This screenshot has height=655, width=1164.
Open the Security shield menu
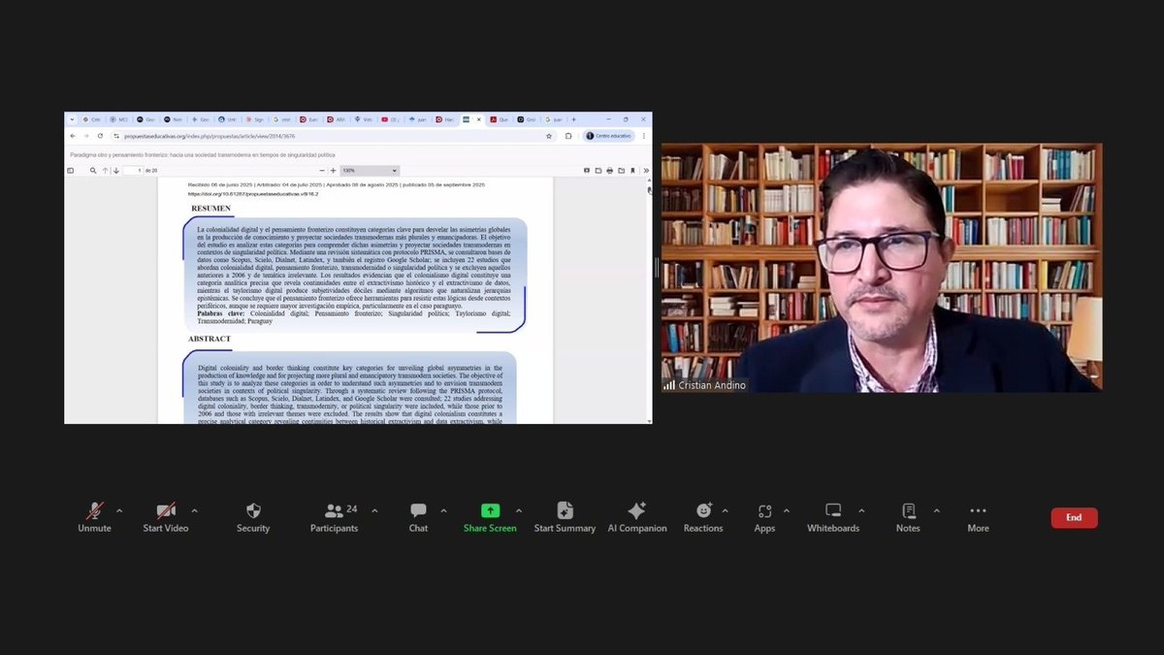pyautogui.click(x=253, y=517)
